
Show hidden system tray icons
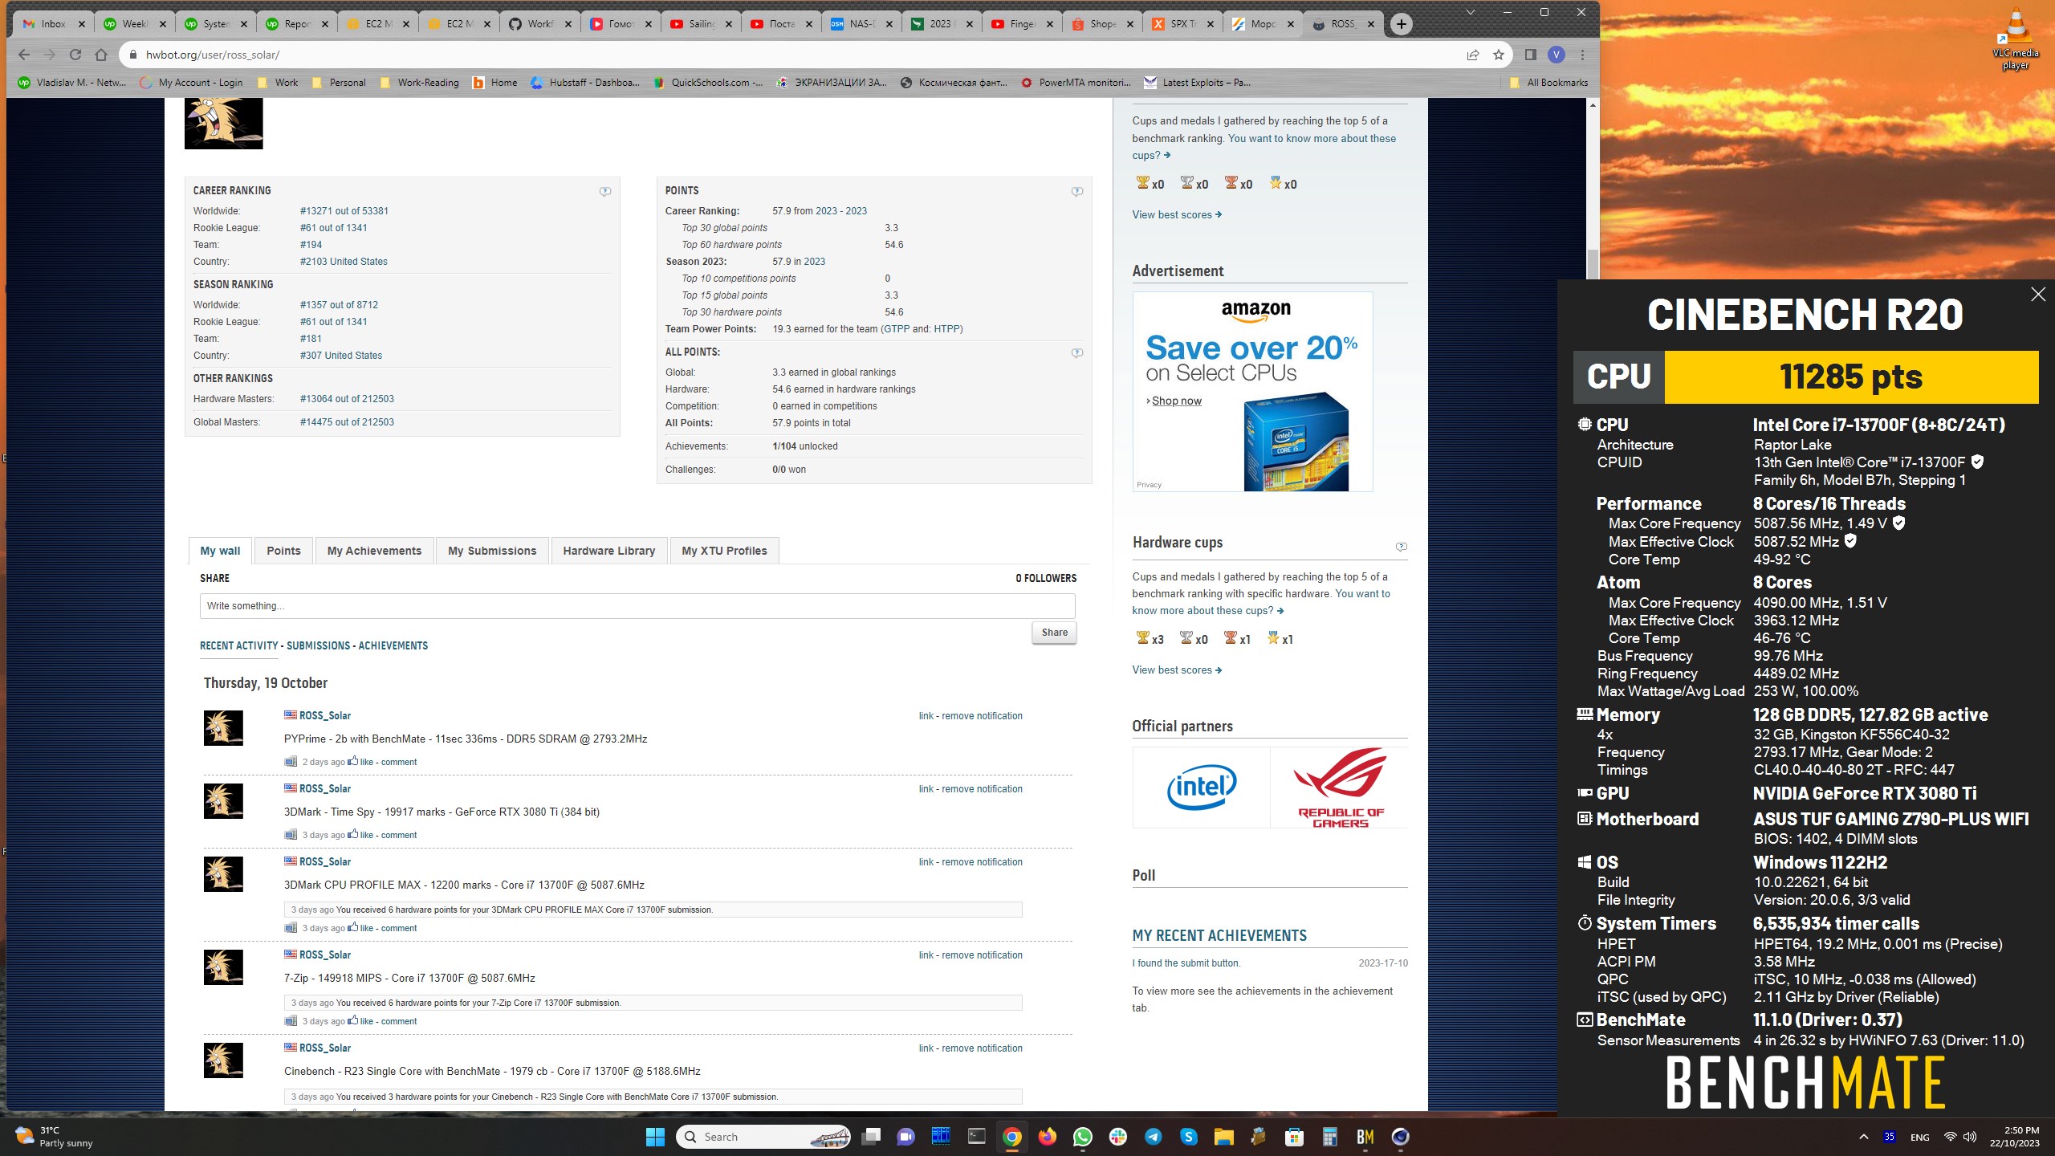point(1863,1137)
